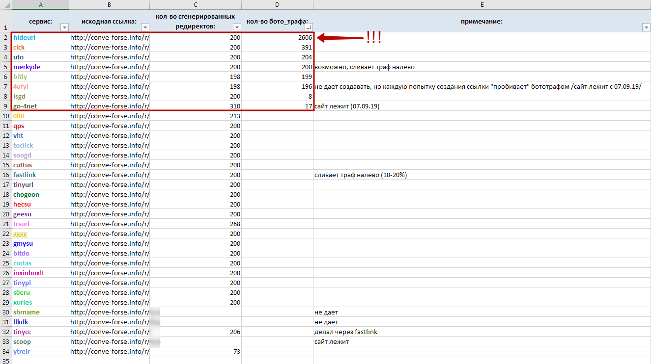Click the go-4net service cell

point(40,106)
